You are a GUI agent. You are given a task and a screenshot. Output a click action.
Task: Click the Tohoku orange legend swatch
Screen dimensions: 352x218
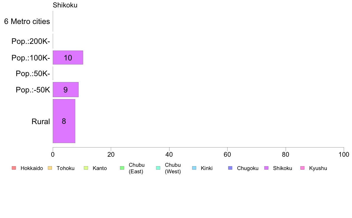(50, 168)
